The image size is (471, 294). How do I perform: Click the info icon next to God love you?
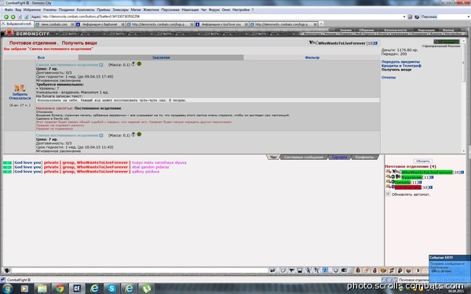[431, 187]
